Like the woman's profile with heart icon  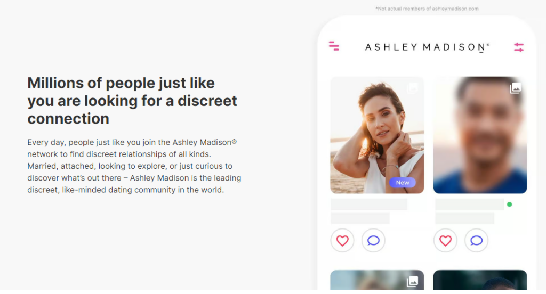tap(342, 240)
